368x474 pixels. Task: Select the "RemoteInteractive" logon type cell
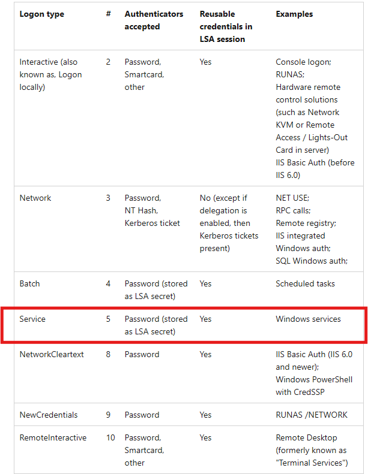[53, 437]
